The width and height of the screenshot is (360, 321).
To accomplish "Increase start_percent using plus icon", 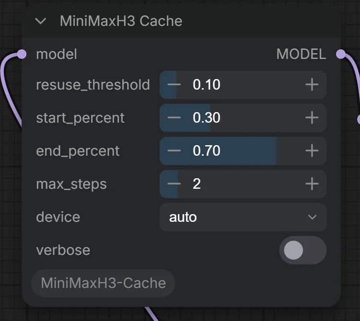I will (312, 118).
